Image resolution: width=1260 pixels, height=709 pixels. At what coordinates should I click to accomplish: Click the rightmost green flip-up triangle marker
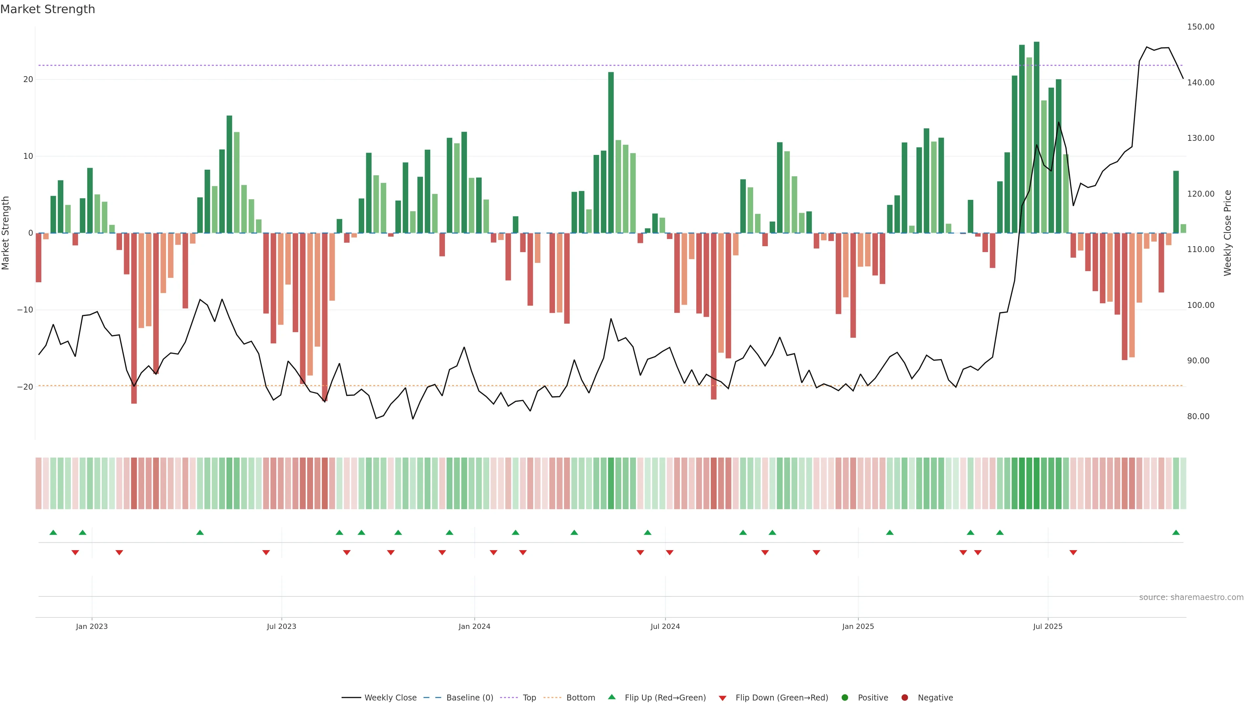1176,532
